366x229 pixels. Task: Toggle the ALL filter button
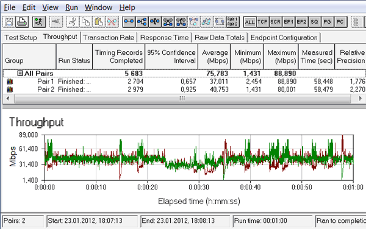tap(249, 22)
